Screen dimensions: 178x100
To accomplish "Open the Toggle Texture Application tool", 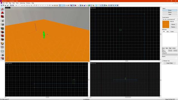I will (3, 28).
